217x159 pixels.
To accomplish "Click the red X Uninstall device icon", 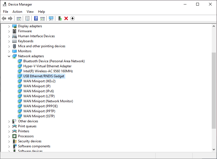I will [66, 18].
